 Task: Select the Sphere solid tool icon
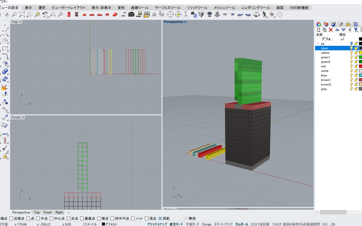coord(5,71)
